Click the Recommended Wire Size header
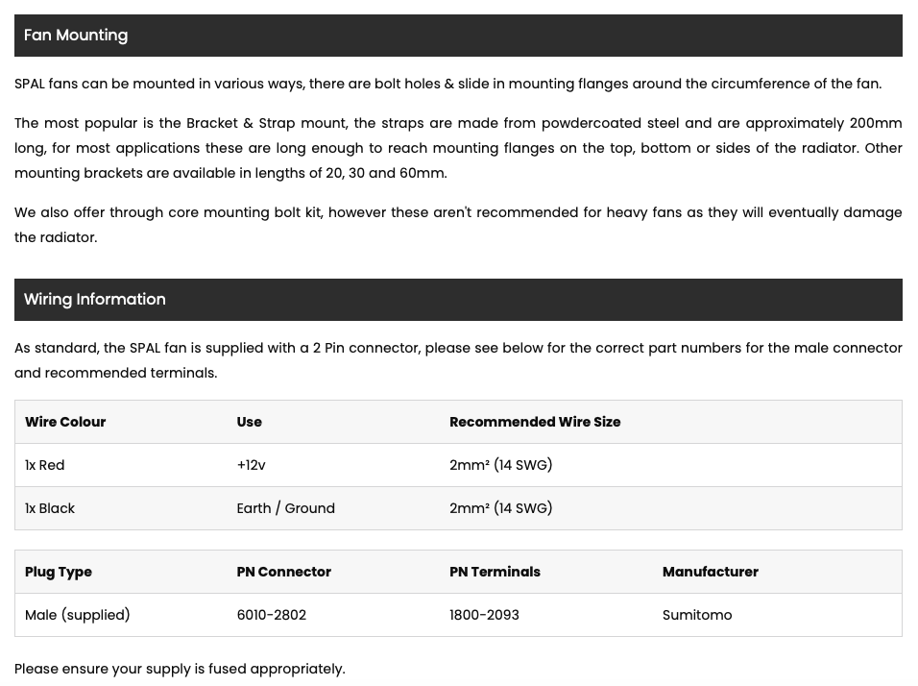The height and width of the screenshot is (686, 918). tap(535, 422)
